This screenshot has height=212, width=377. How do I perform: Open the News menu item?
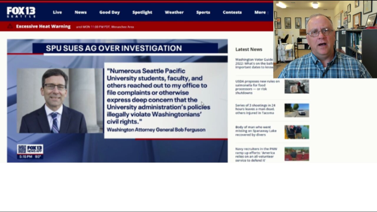(x=80, y=12)
